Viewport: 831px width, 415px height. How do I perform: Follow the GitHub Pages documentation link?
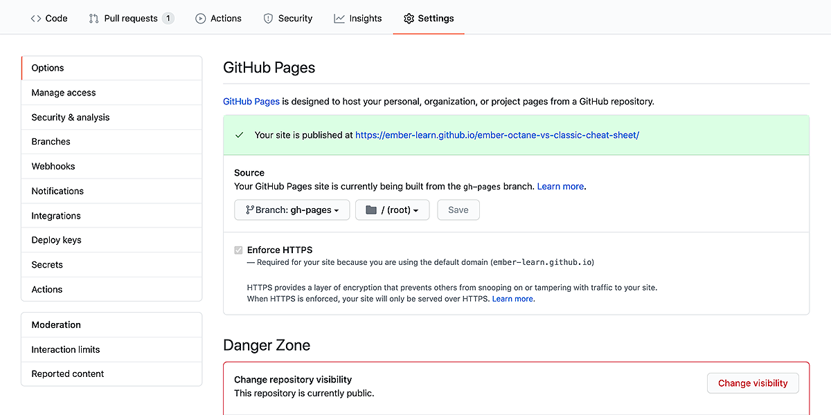point(251,101)
